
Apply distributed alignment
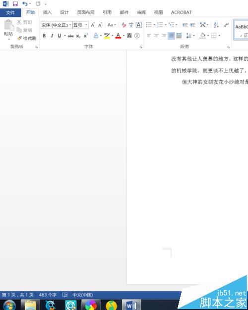point(179,36)
